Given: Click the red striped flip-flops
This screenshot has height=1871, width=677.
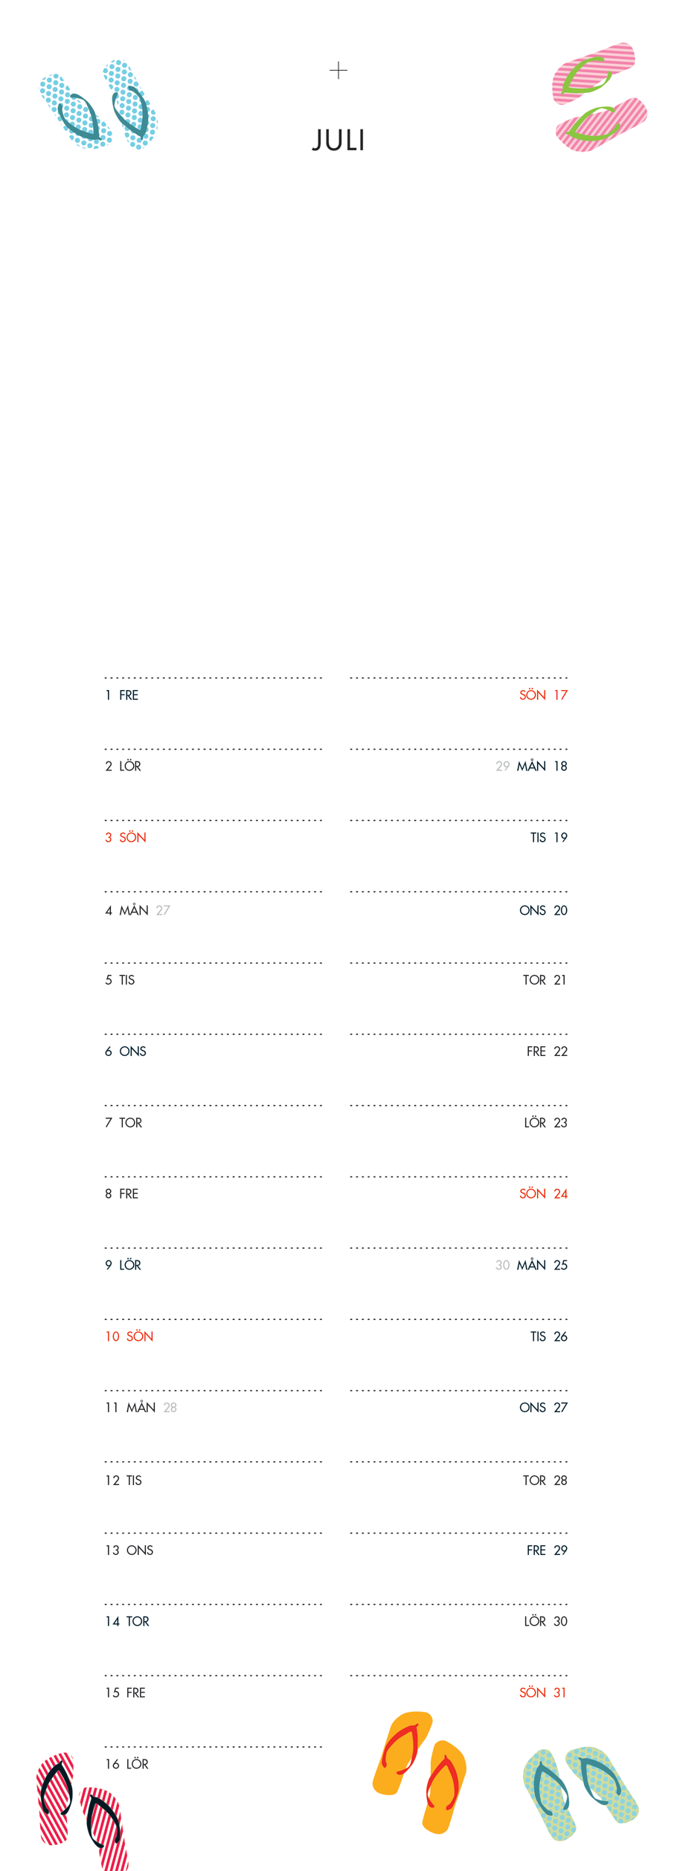Looking at the screenshot, I should [82, 1809].
